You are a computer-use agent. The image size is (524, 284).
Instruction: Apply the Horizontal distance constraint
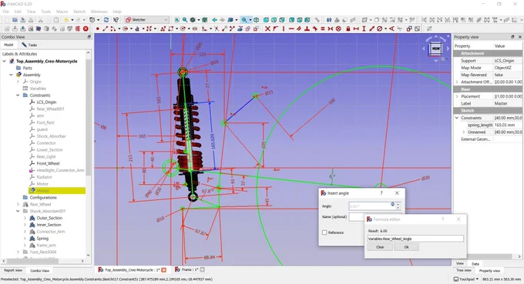coord(356,28)
